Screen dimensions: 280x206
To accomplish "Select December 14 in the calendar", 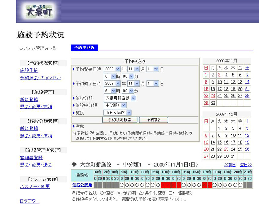I will point(213,142).
